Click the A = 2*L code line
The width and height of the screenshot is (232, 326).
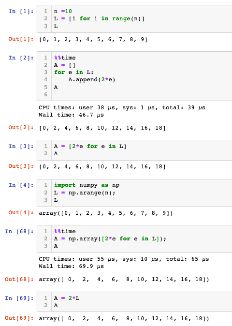pyautogui.click(x=67, y=298)
